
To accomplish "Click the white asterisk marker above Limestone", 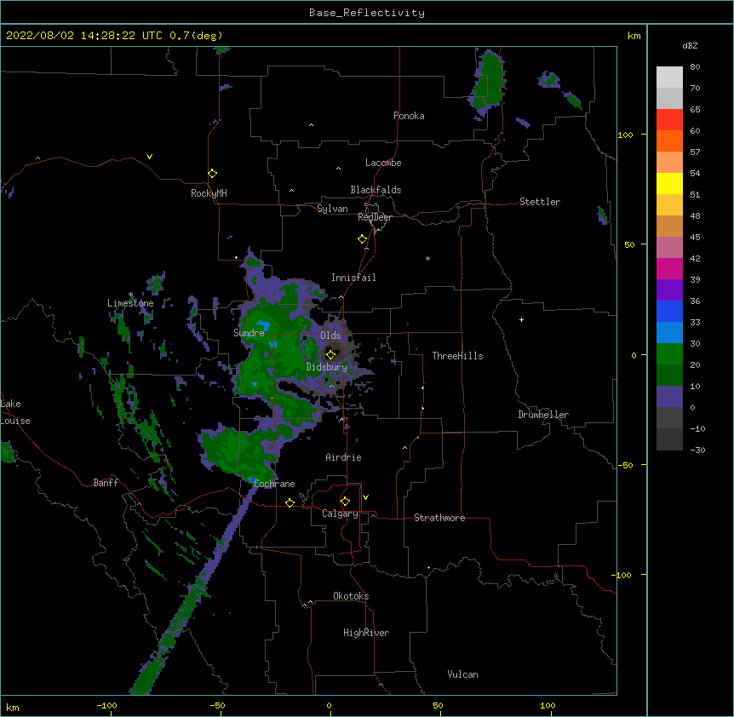I will tap(130, 295).
